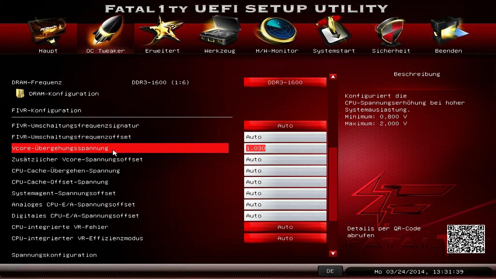Switch to the OC Tweaker tab label

[105, 51]
